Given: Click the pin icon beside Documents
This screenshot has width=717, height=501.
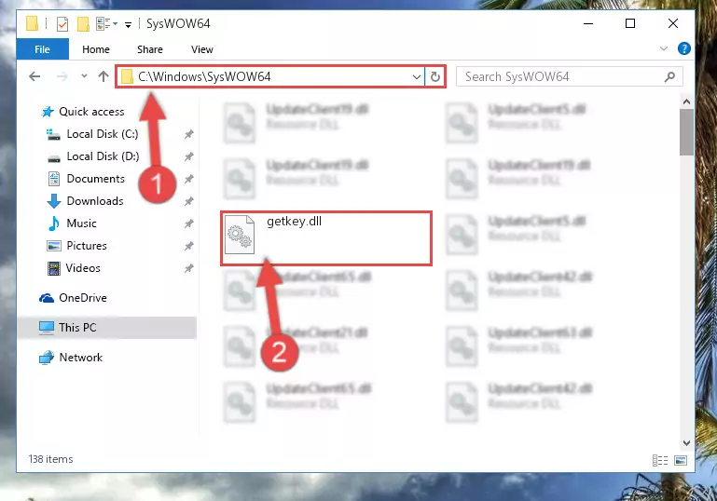Looking at the screenshot, I should pyautogui.click(x=188, y=179).
